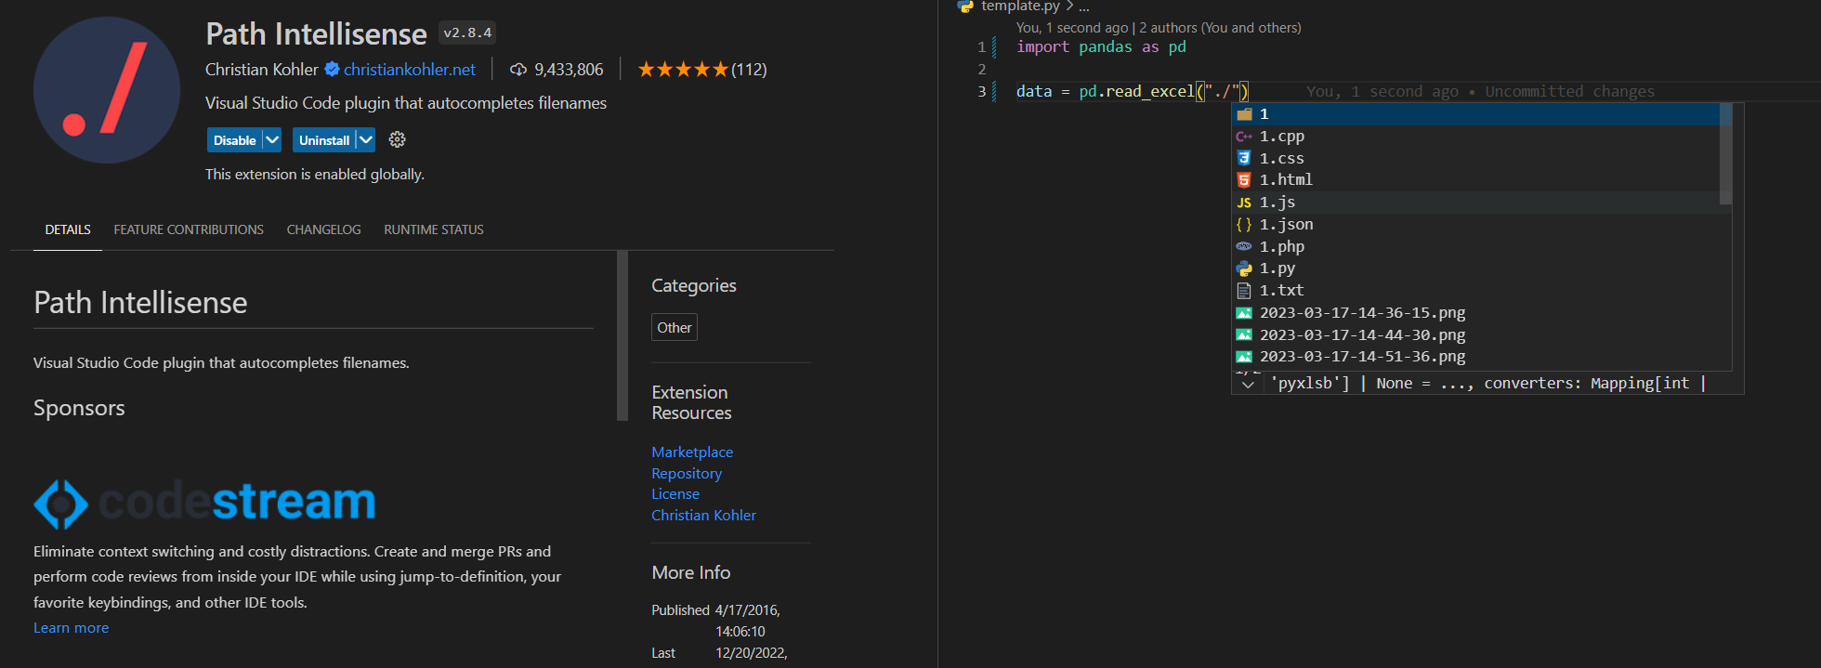Click the verified publisher badge icon

(x=332, y=69)
